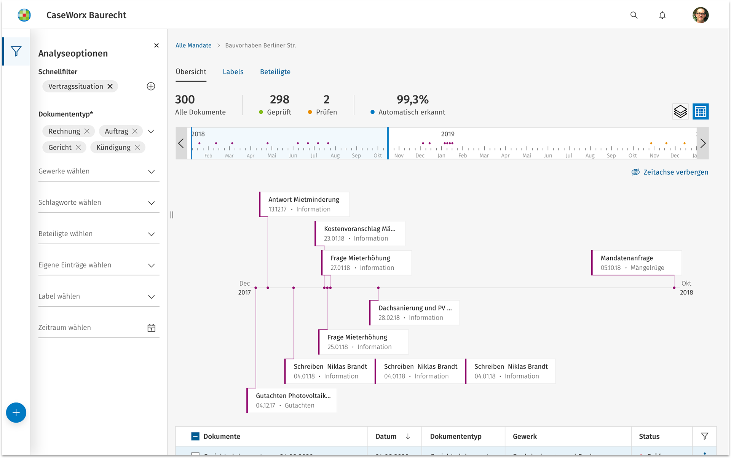This screenshot has width=731, height=458.
Task: Click the filter funnel sidebar icon
Action: [16, 51]
